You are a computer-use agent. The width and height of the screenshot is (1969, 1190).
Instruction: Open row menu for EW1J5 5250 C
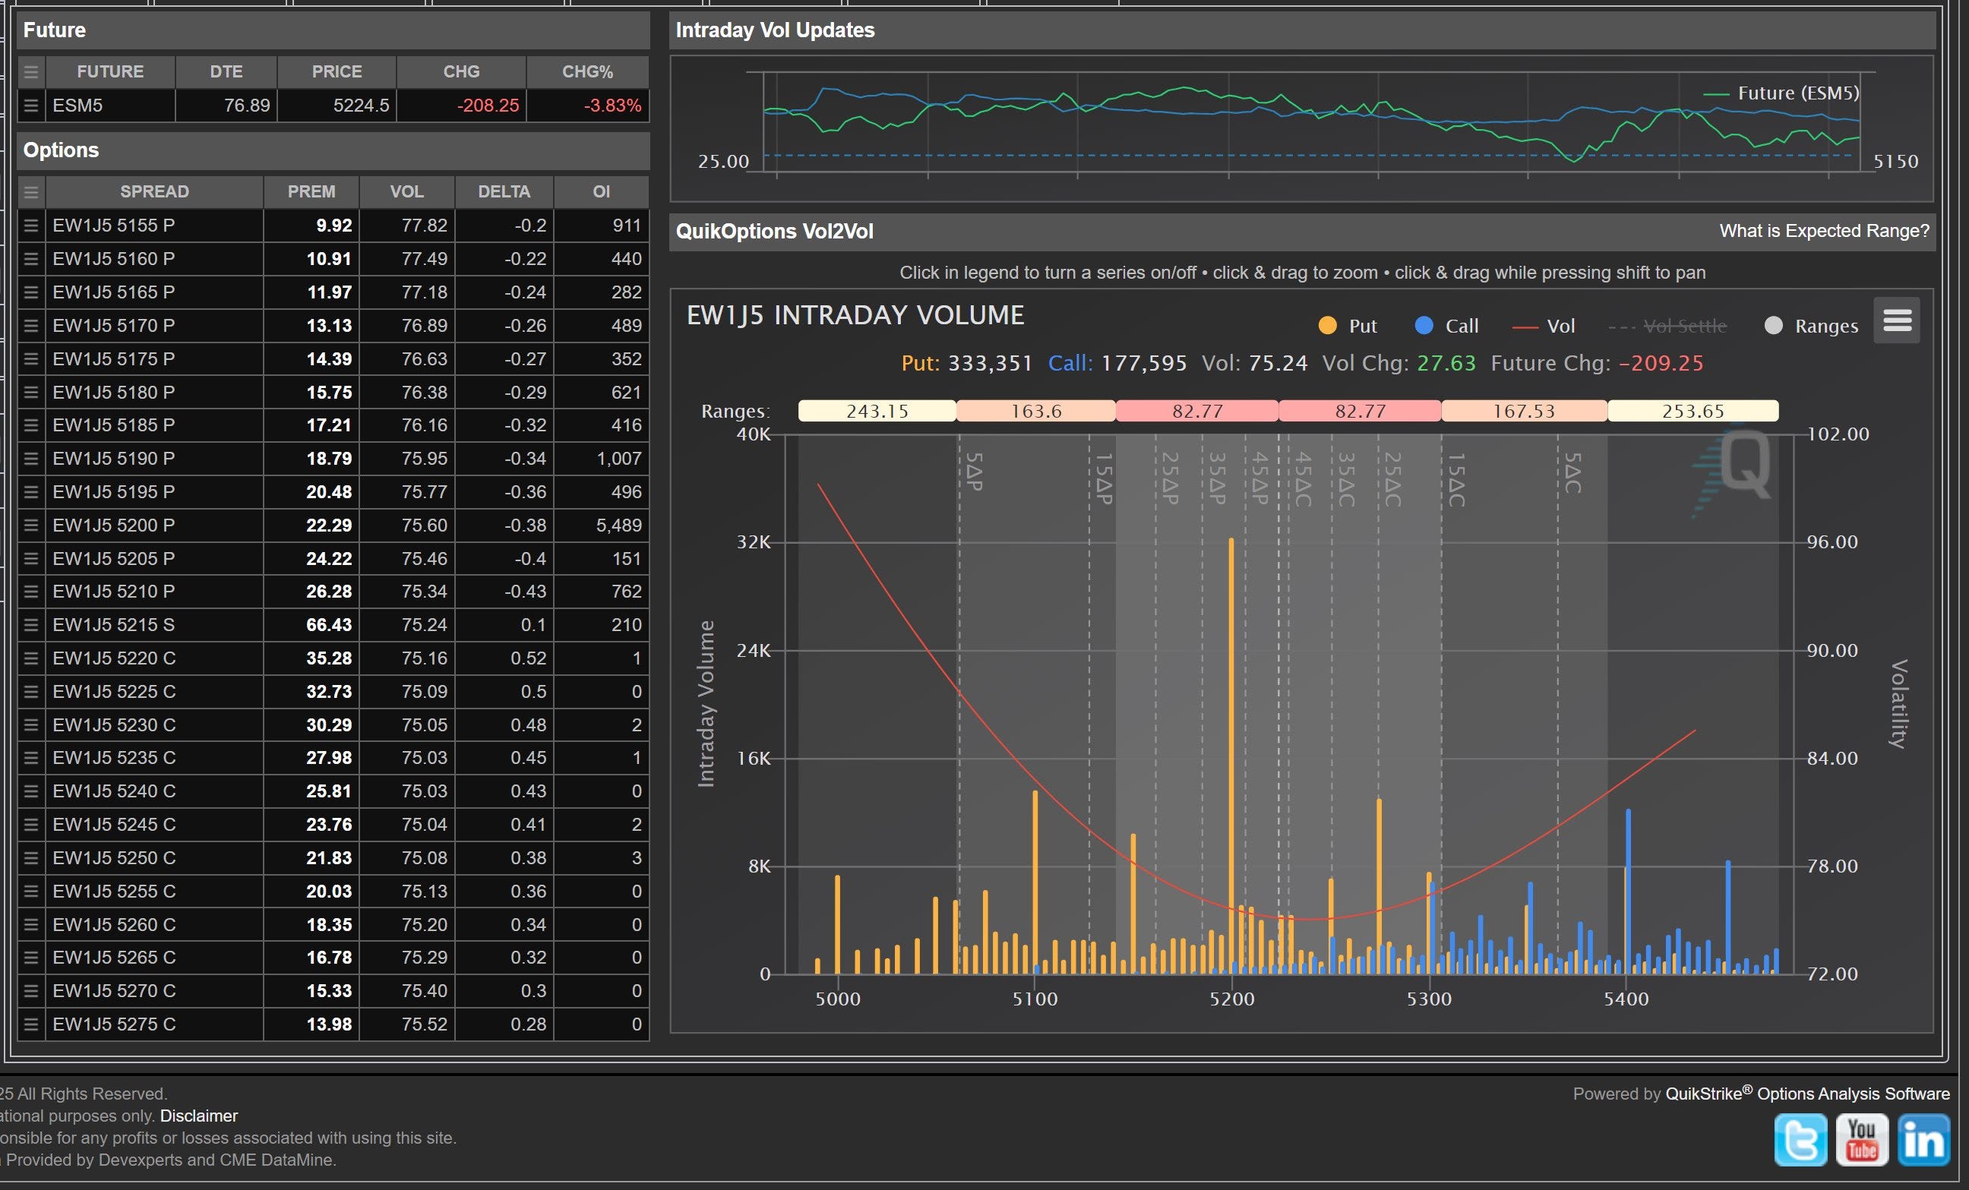[31, 858]
